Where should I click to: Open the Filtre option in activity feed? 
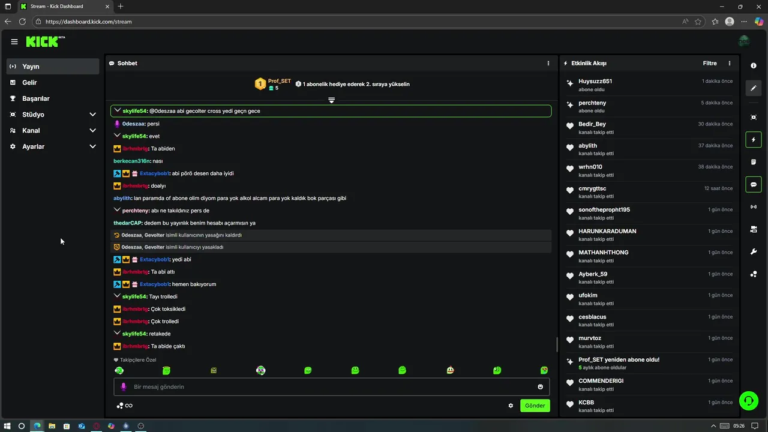[710, 63]
